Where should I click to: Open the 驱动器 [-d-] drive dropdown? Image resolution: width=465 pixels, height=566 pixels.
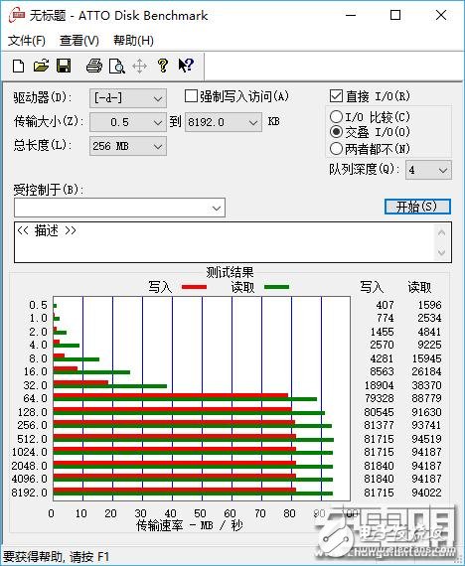pos(128,98)
